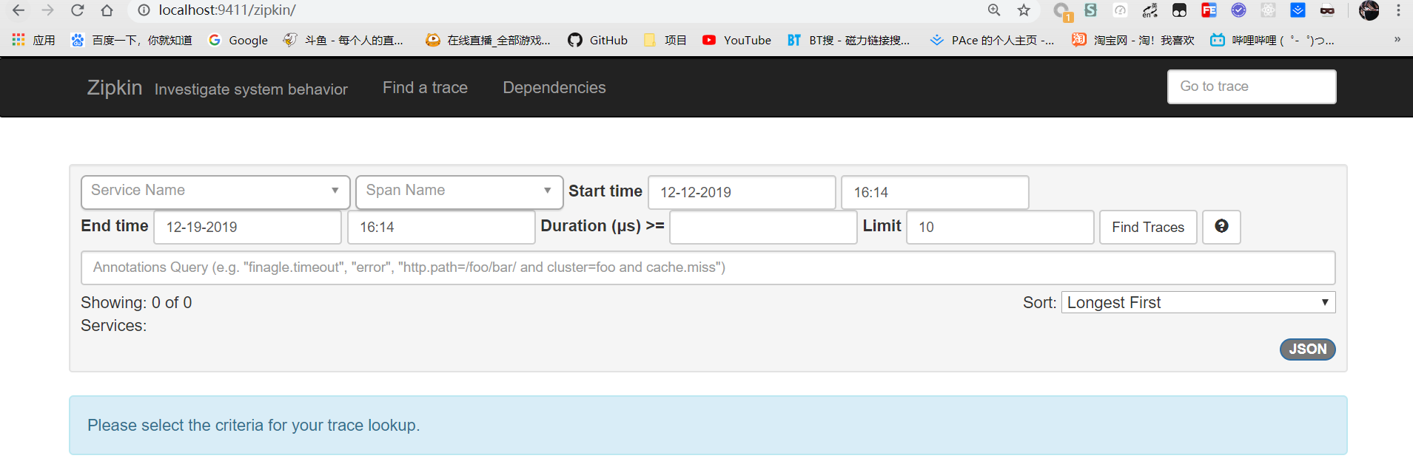Edit the Start time hour field

935,192
